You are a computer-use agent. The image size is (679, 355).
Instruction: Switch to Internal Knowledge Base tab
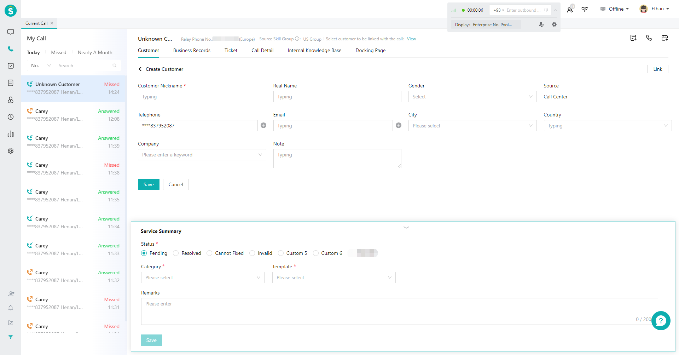(314, 50)
